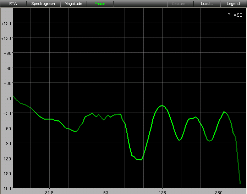The height and width of the screenshot is (194, 247).
Task: Click the -150 phase axis label
Action: (x=6, y=173)
